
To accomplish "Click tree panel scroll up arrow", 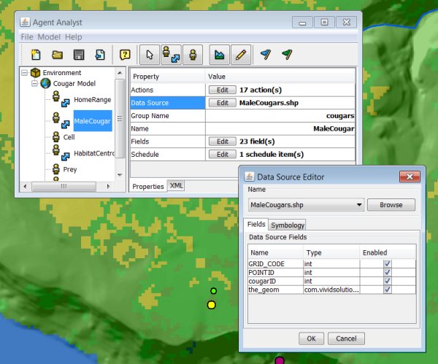I will tap(120, 73).
